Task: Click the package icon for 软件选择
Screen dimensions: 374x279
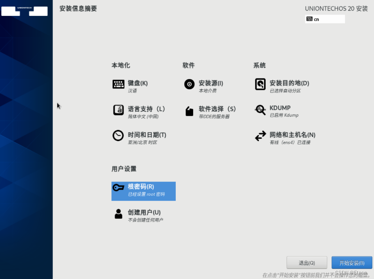Action: 189,111
